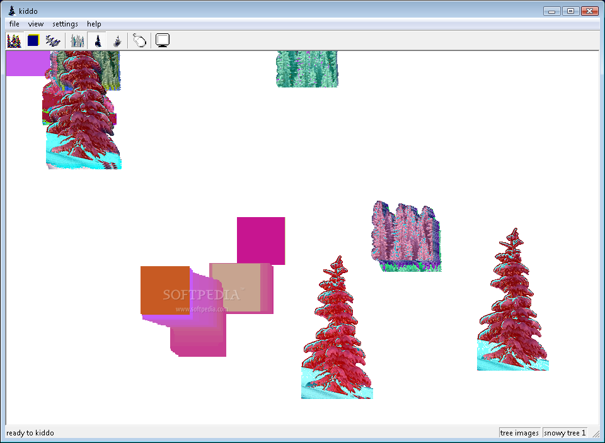Click the monitor full screen icon
Image resolution: width=605 pixels, height=443 pixels.
(x=163, y=40)
